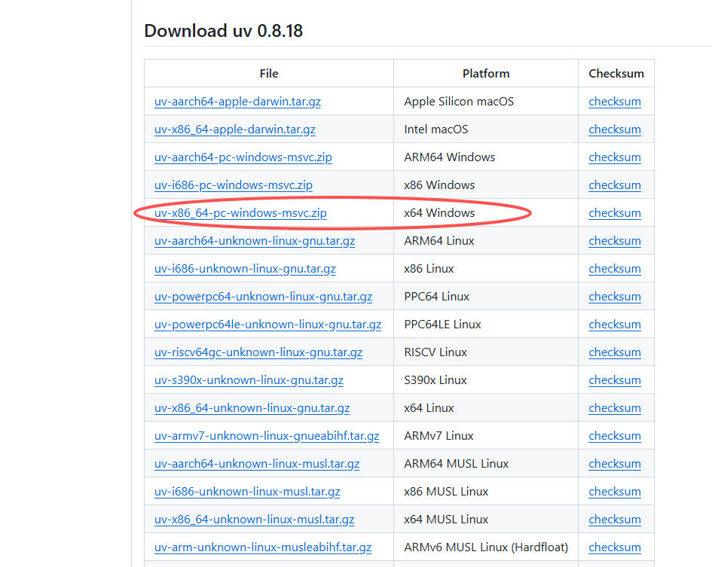
Task: Open uv-aarch64-pc-windows-msvc.zip download link
Action: click(243, 157)
